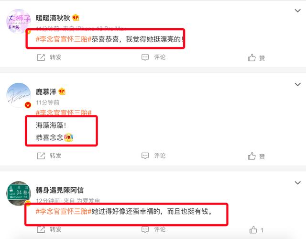Viewport: 306px width, 239px height.
Task: Expand options chevron for 暖暖滴秋秋's post
Action: click(x=297, y=11)
